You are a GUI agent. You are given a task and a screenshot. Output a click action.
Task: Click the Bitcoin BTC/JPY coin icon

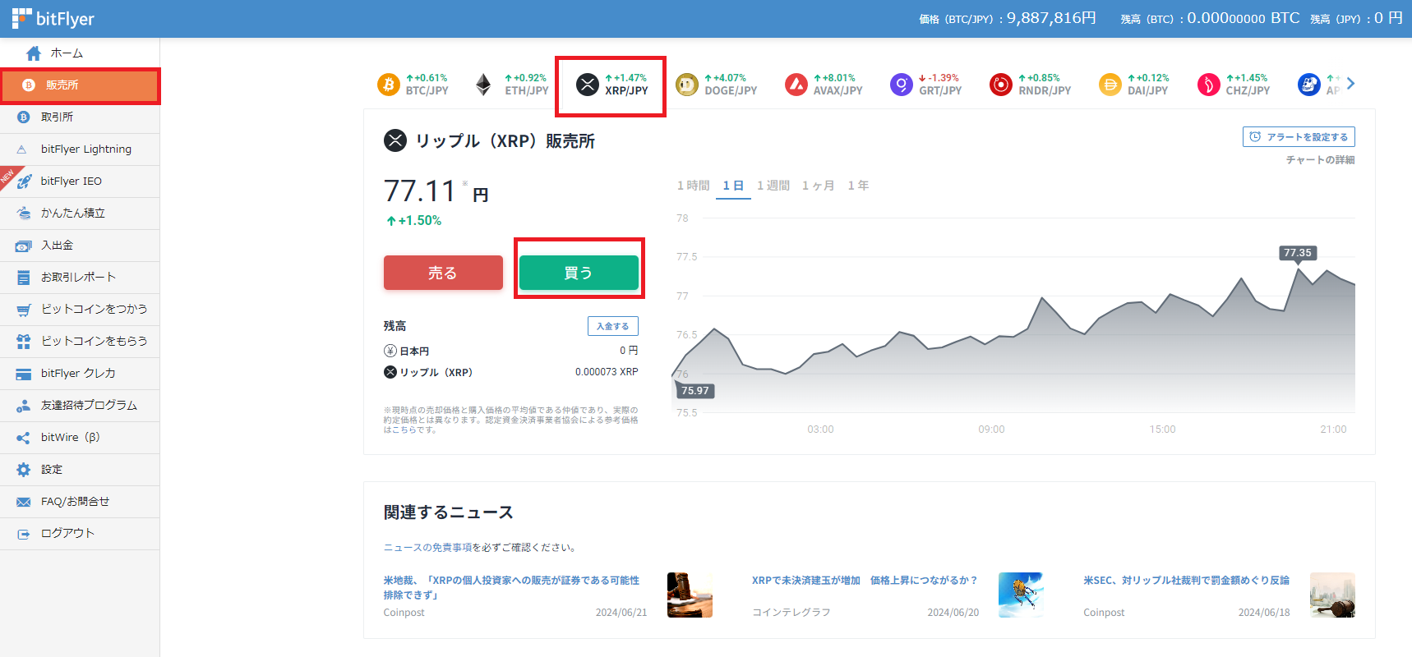(x=389, y=85)
